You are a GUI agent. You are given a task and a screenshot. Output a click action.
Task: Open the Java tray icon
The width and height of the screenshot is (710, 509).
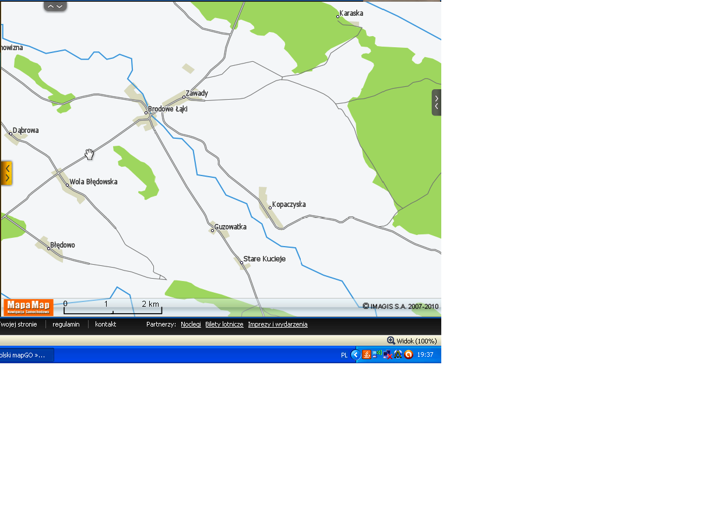pos(367,354)
